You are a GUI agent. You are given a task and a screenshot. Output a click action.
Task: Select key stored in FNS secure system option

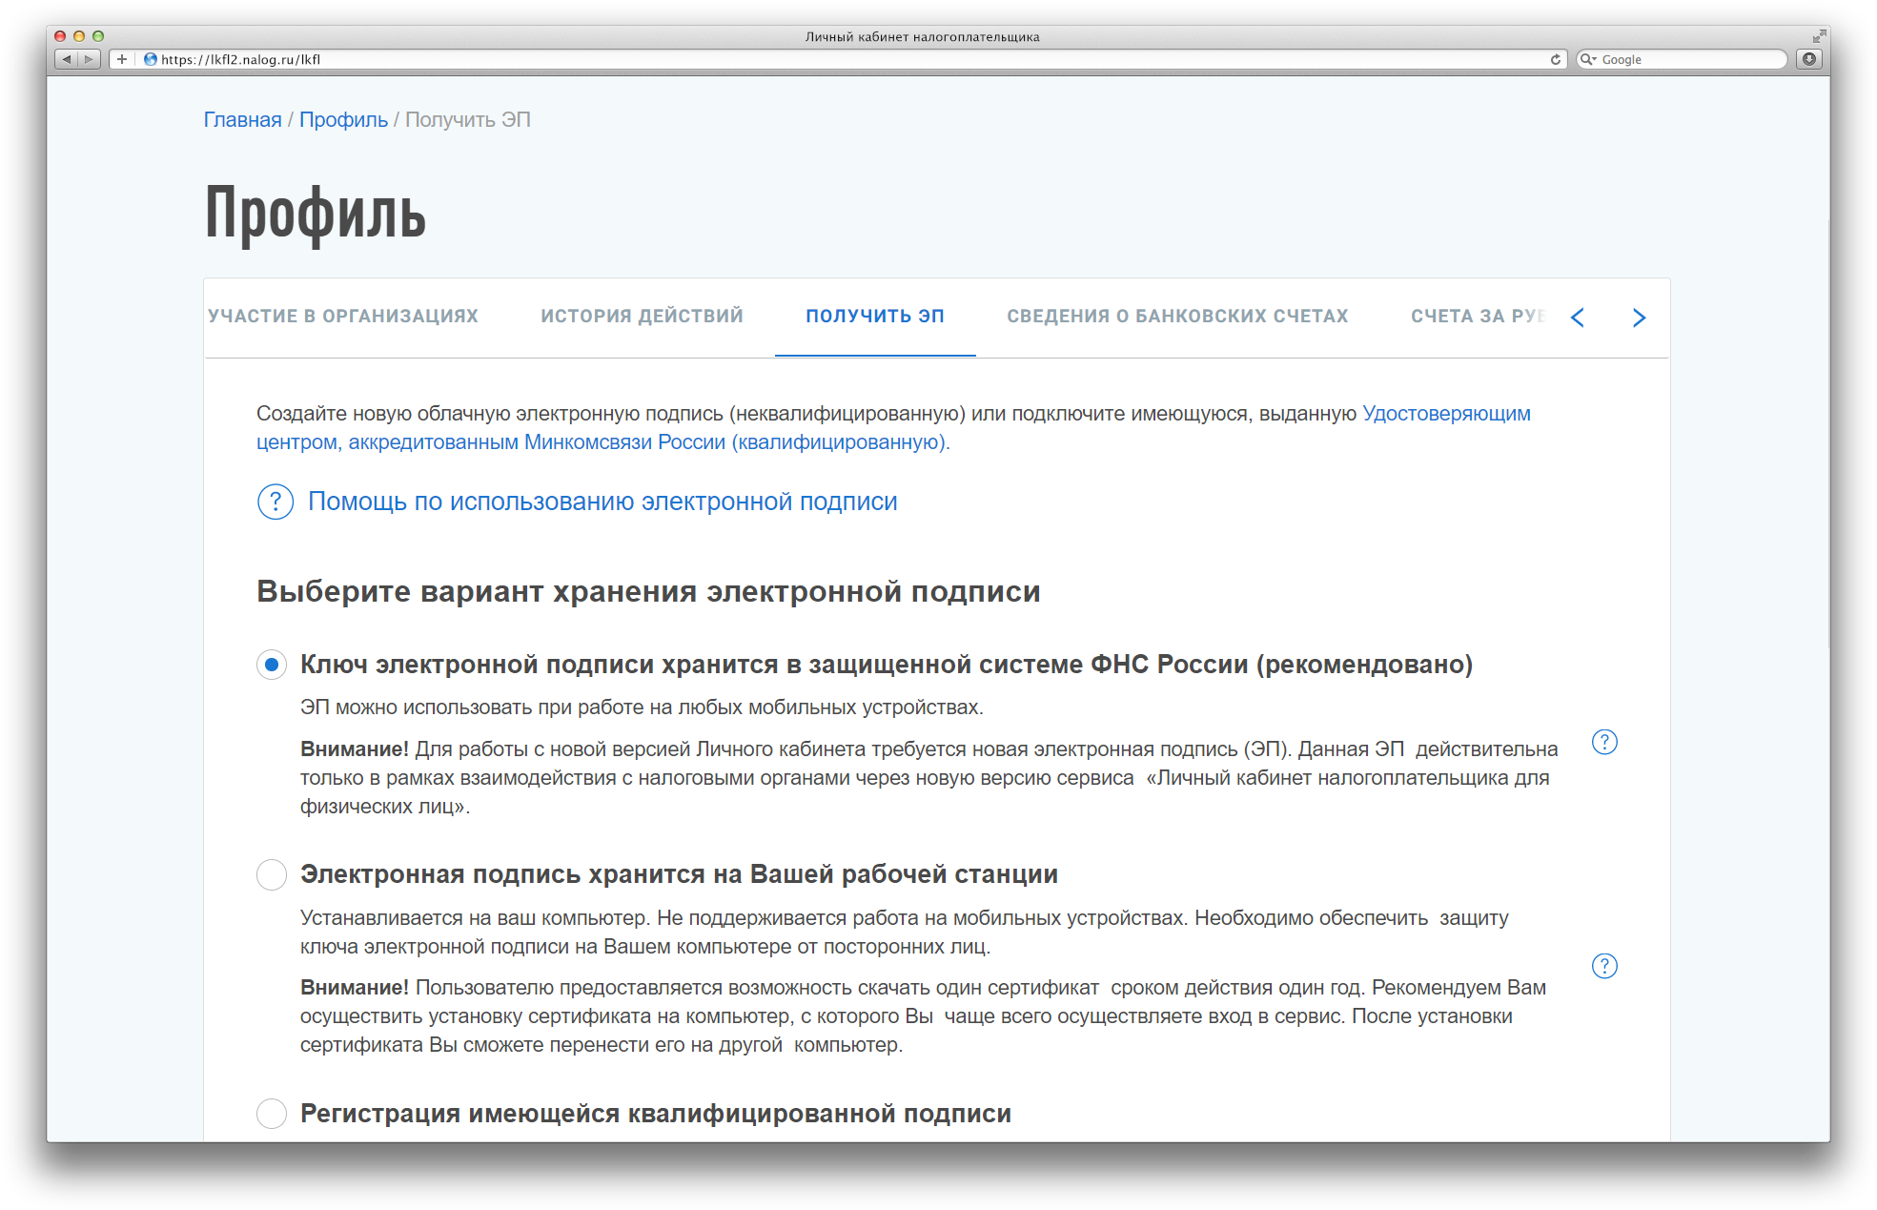point(272,665)
